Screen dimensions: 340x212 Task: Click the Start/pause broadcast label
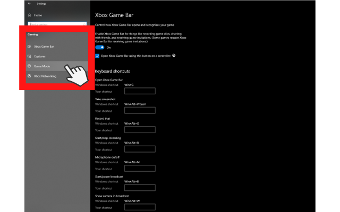click(x=109, y=176)
